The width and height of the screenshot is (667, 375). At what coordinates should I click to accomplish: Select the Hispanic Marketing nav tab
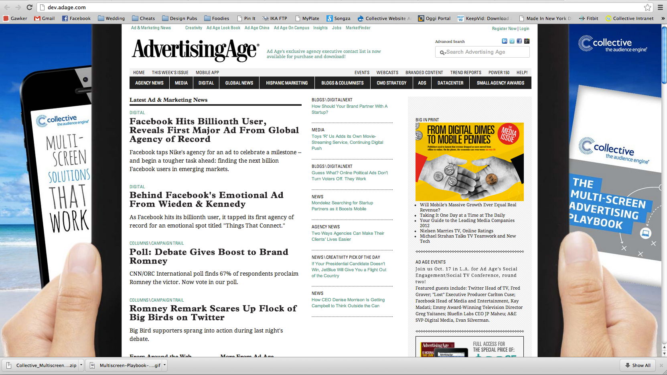pos(287,83)
